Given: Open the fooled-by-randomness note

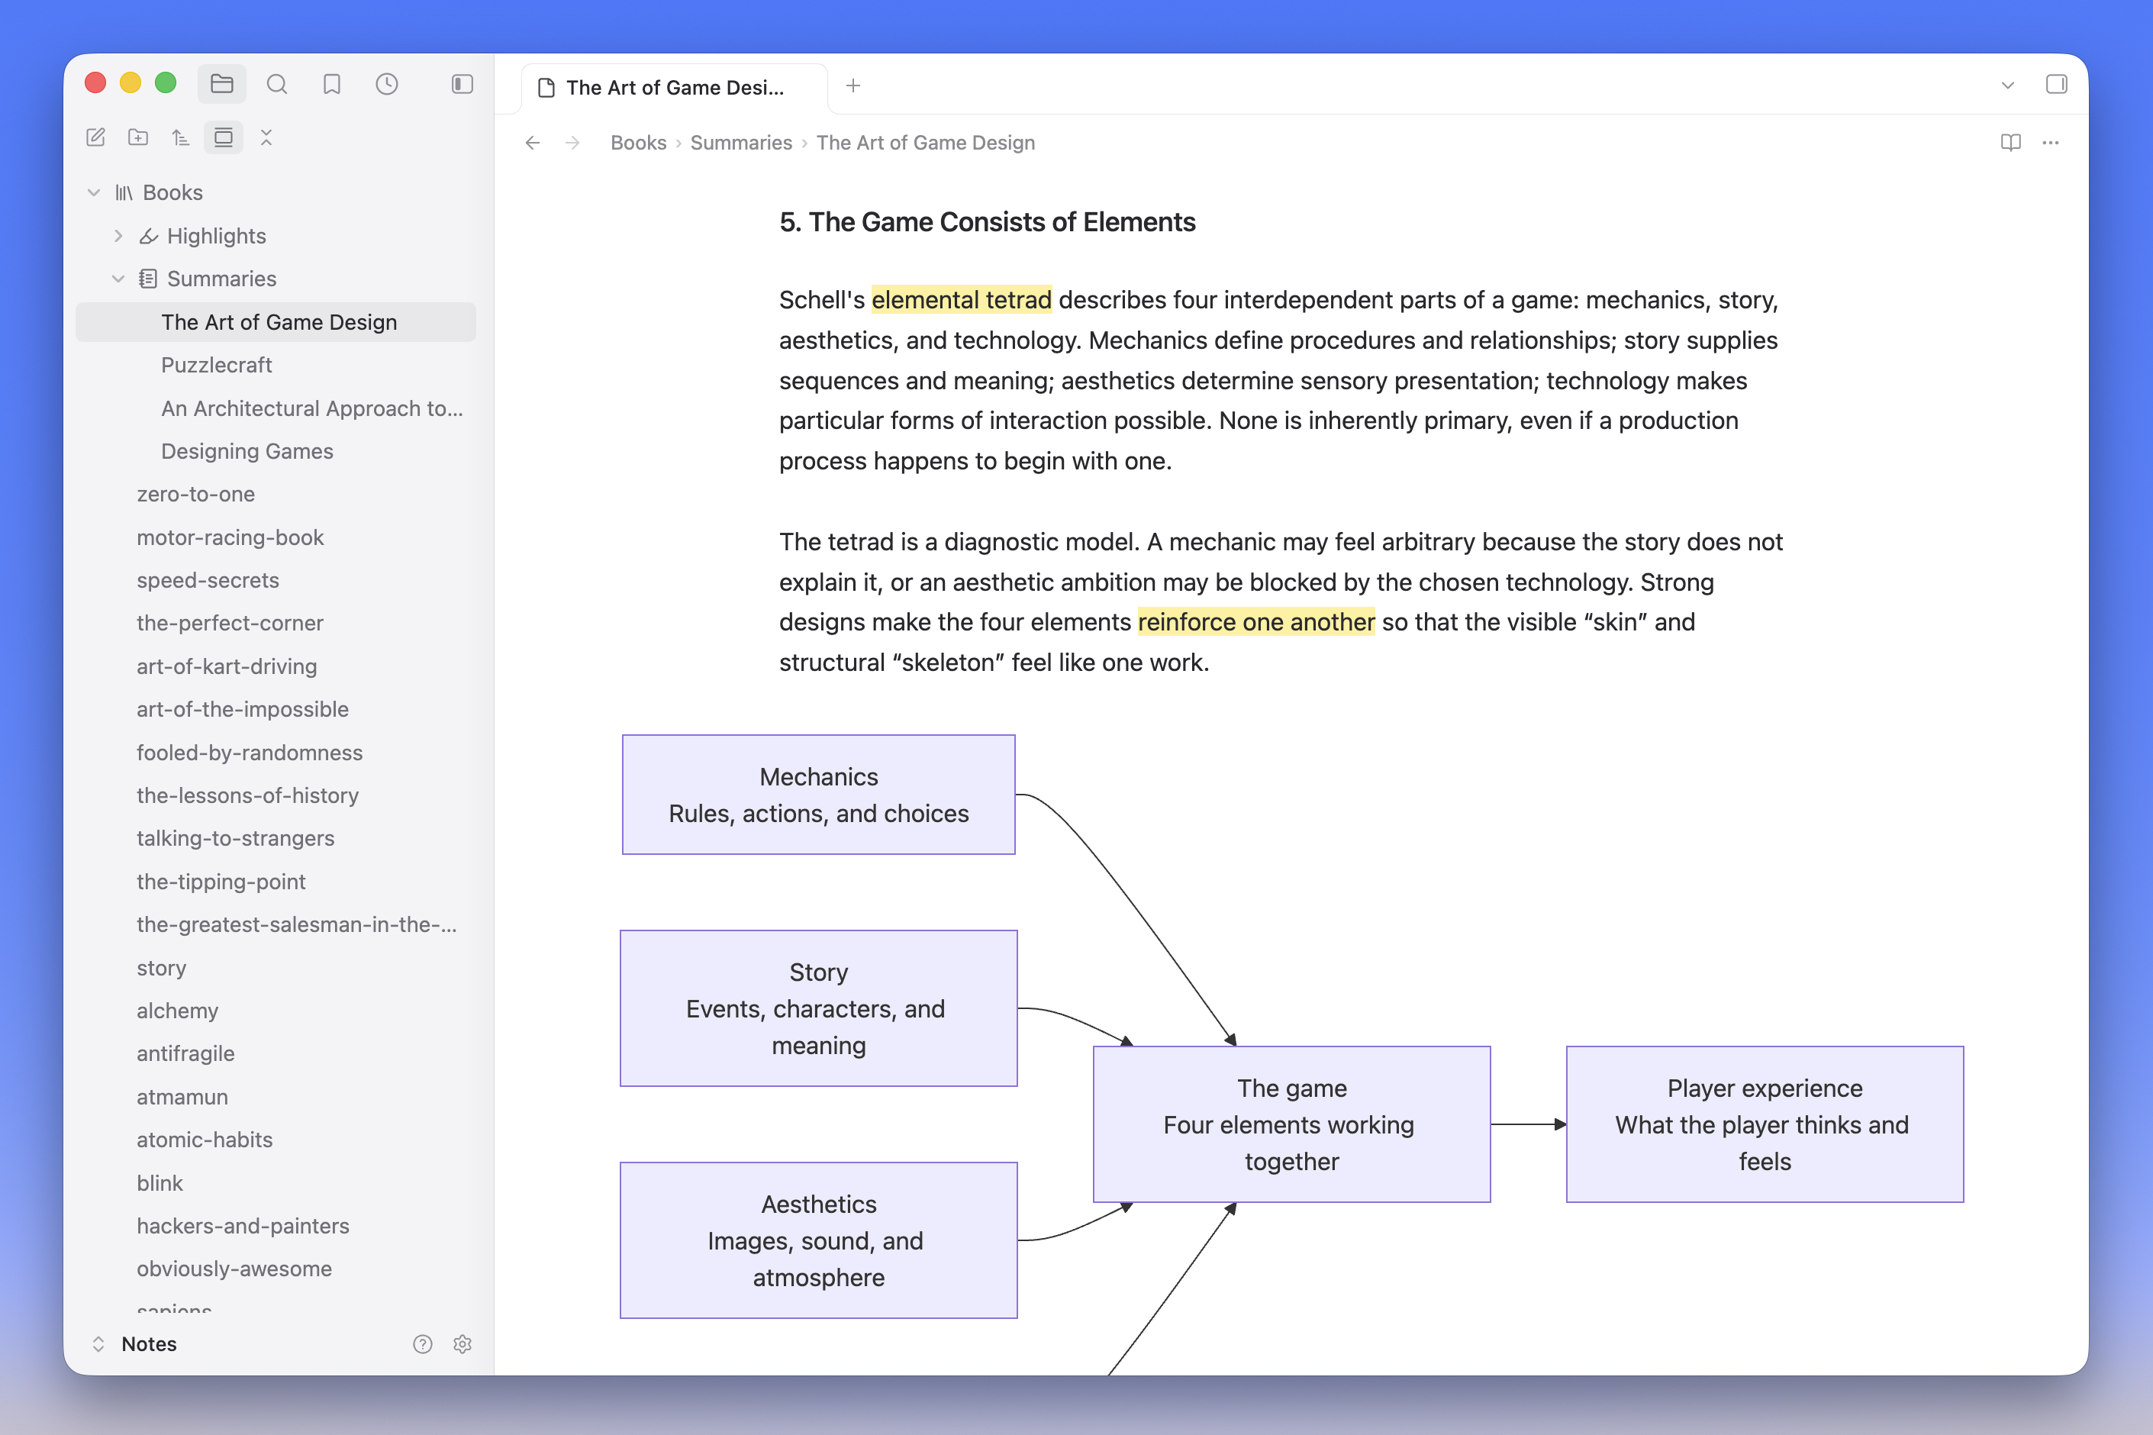Looking at the screenshot, I should pyautogui.click(x=276, y=753).
